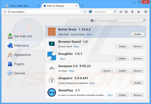Screen dimensions: 151x104
Task: Disable the Savepass 2.0 extension
Action: (122, 71)
